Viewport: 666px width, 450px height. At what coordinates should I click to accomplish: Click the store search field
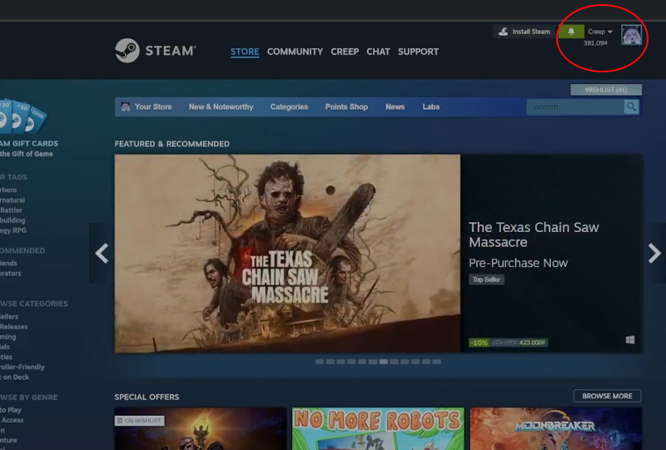click(x=575, y=107)
